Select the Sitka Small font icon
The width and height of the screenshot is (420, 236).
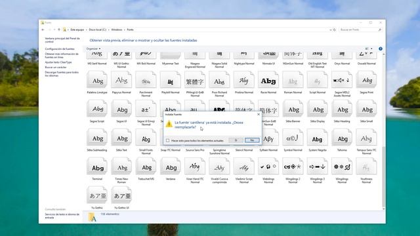click(366, 109)
